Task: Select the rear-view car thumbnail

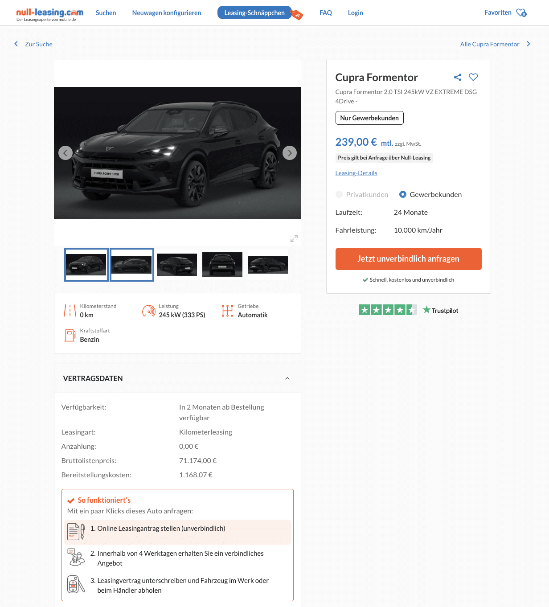Action: 222,265
